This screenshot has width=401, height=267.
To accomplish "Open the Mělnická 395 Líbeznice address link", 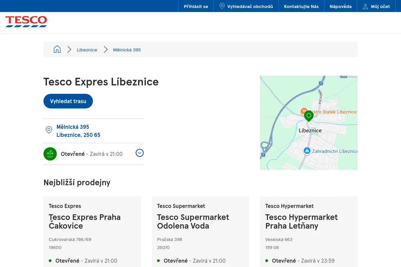I will click(78, 131).
